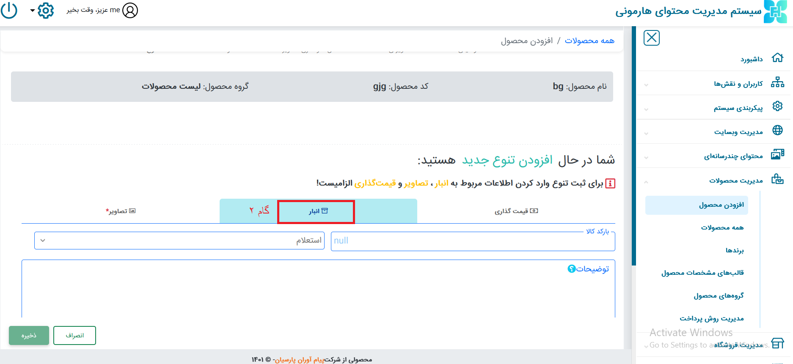The width and height of the screenshot is (793, 364).
Task: Click the multimedia content image icon
Action: pyautogui.click(x=777, y=154)
